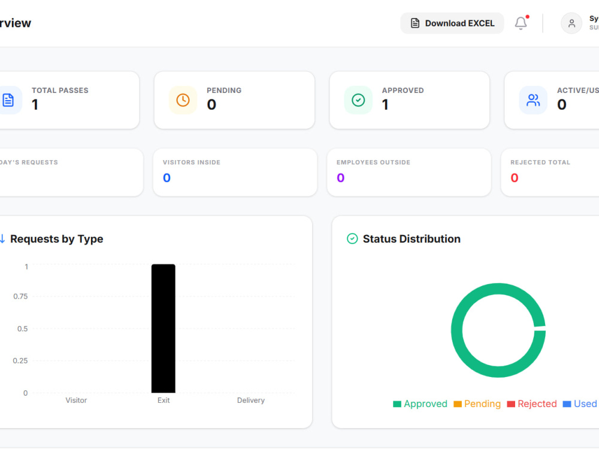599x449 pixels.
Task: Click the Active/Used people icon
Action: coord(533,100)
